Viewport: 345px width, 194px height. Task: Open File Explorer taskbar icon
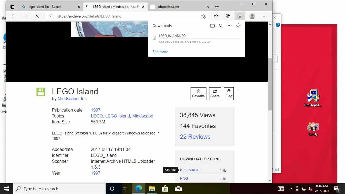(152, 189)
